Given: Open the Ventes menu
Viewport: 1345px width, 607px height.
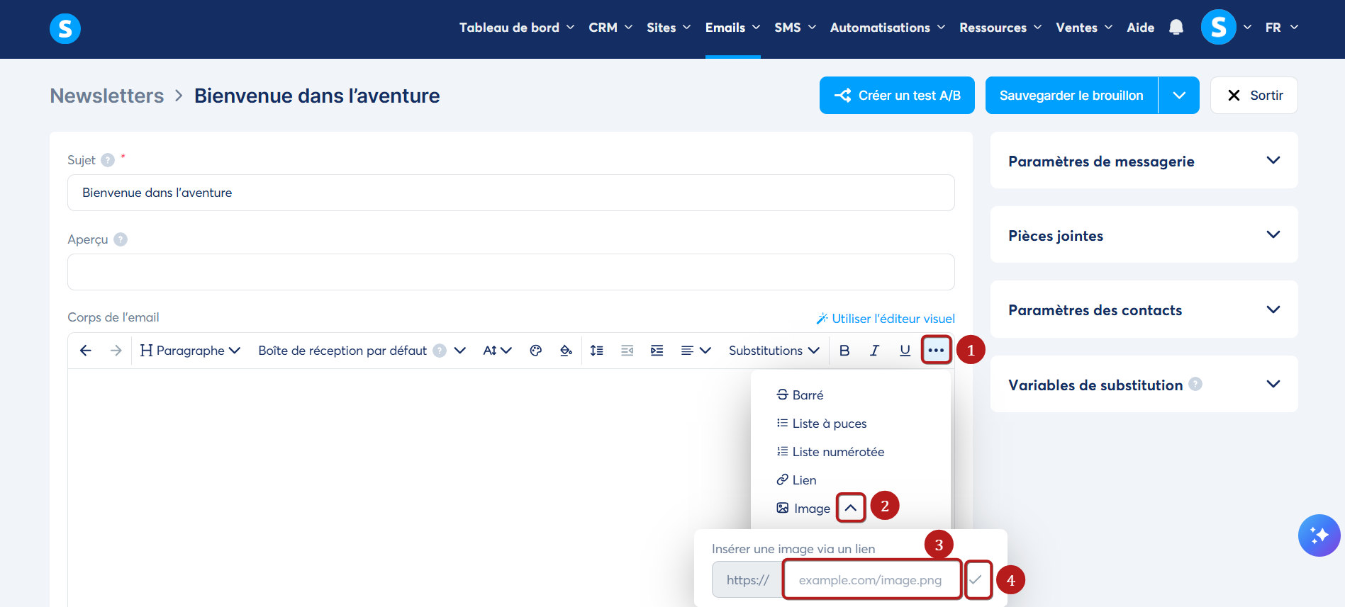Looking at the screenshot, I should point(1084,28).
